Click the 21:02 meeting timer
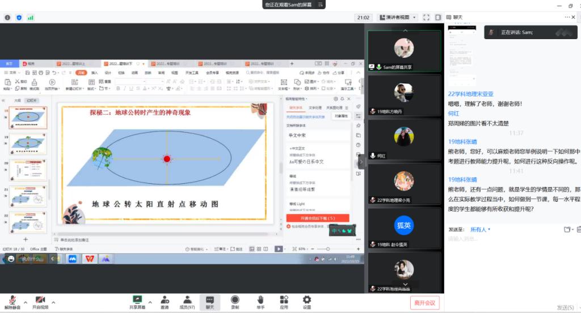 (x=363, y=18)
